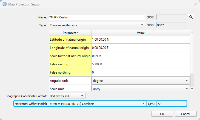Image resolution: width=200 pixels, height=120 pixels.
Task: Expand the Angular unit degree dropdown
Action: tap(141, 81)
